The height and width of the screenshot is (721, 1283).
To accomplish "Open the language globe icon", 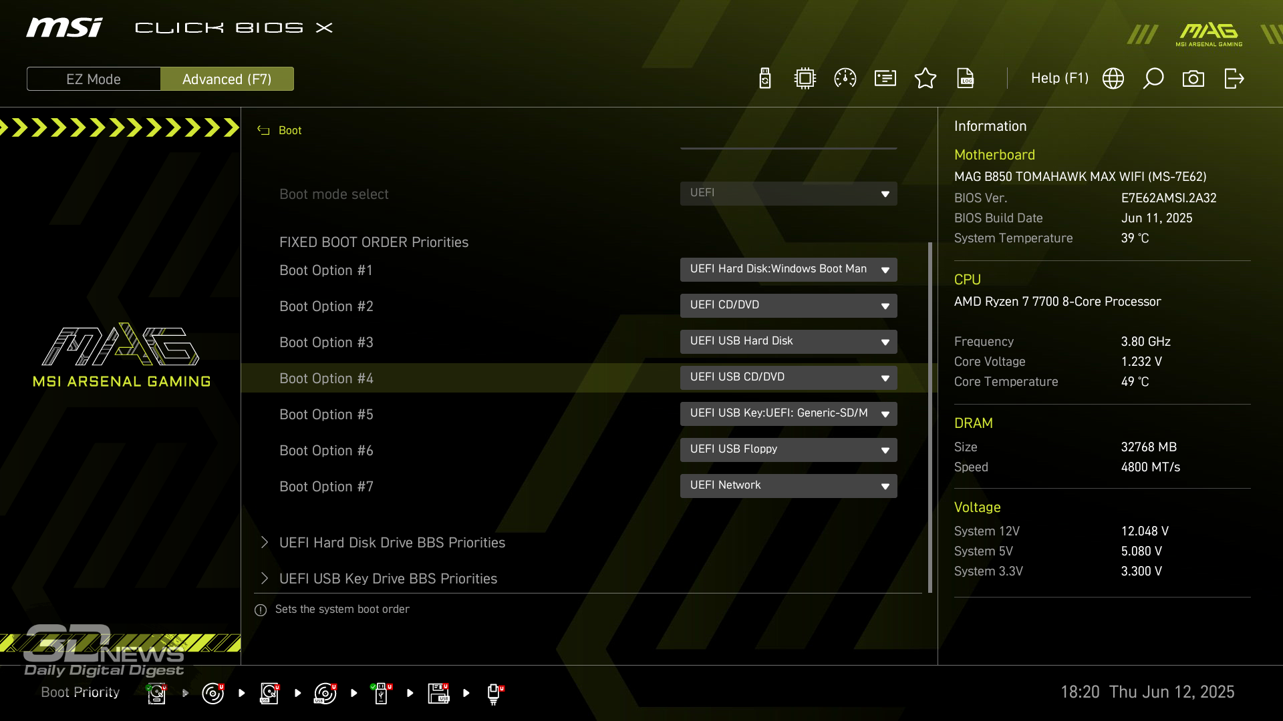I will pyautogui.click(x=1113, y=79).
